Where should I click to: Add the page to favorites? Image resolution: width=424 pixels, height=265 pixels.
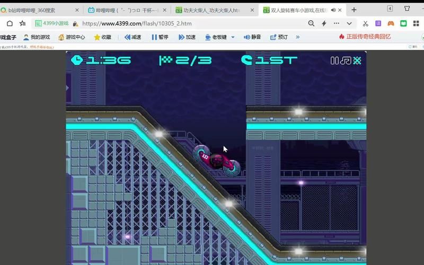pyautogui.click(x=22, y=23)
